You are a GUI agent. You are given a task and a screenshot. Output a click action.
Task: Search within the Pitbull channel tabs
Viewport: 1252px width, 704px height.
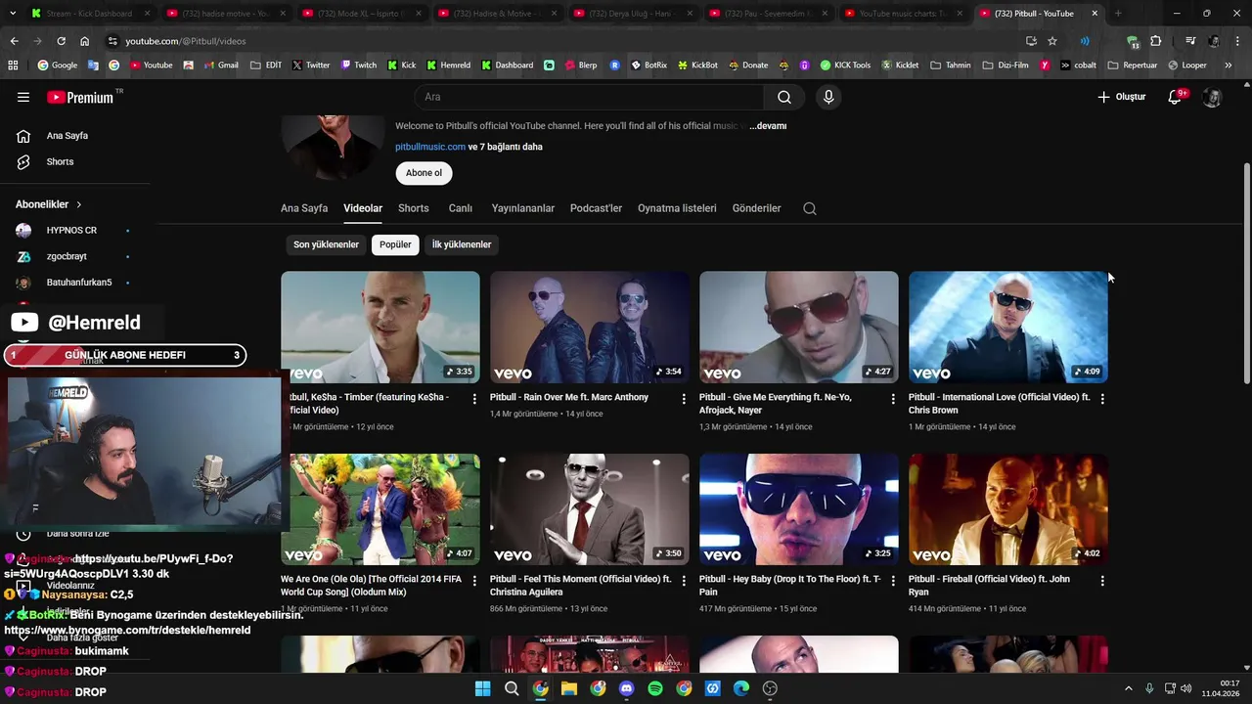click(809, 208)
